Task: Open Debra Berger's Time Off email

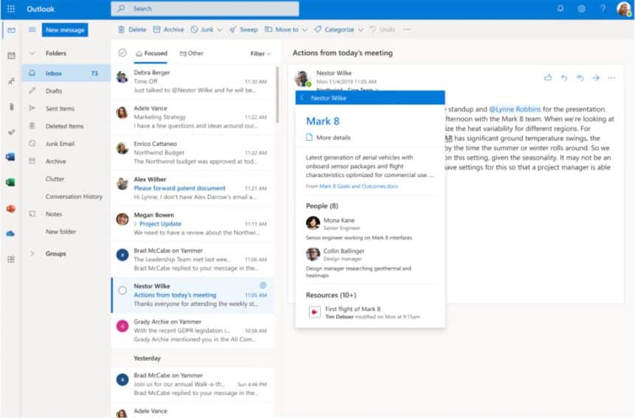Action: pyautogui.click(x=192, y=81)
